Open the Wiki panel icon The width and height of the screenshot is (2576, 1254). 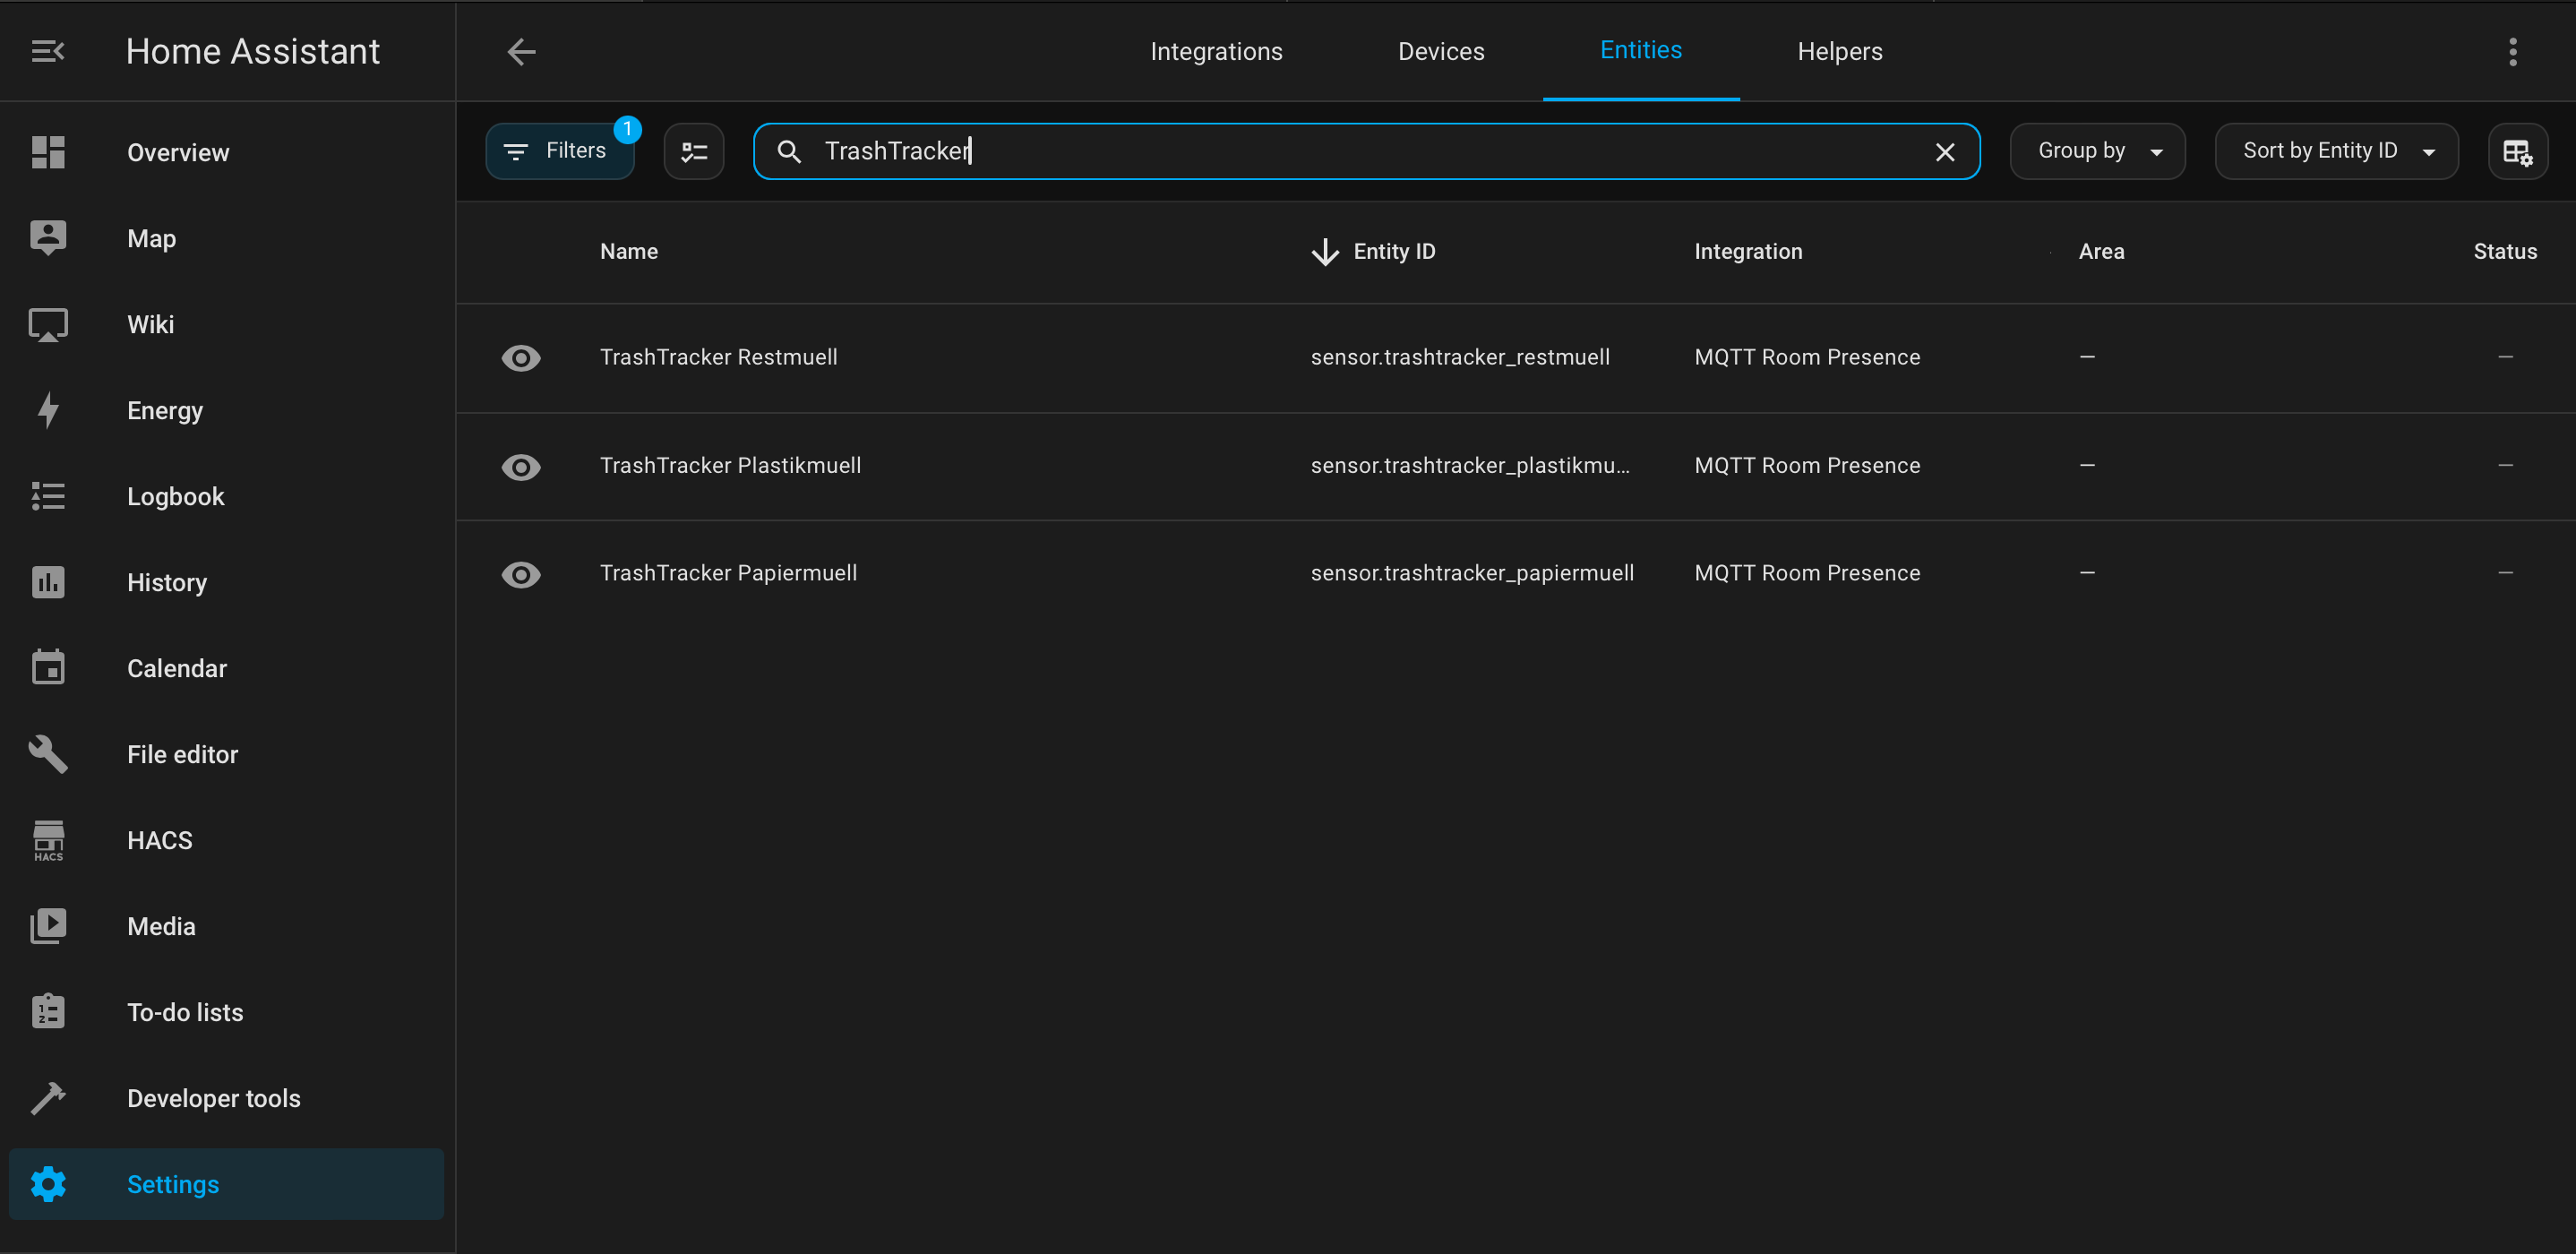pos(48,324)
